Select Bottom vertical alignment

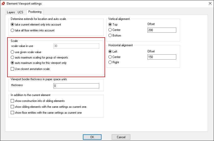click(x=115, y=36)
